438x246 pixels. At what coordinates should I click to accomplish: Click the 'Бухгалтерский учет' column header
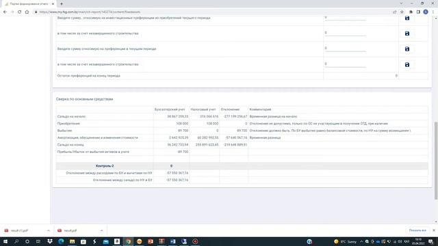[x=170, y=109]
